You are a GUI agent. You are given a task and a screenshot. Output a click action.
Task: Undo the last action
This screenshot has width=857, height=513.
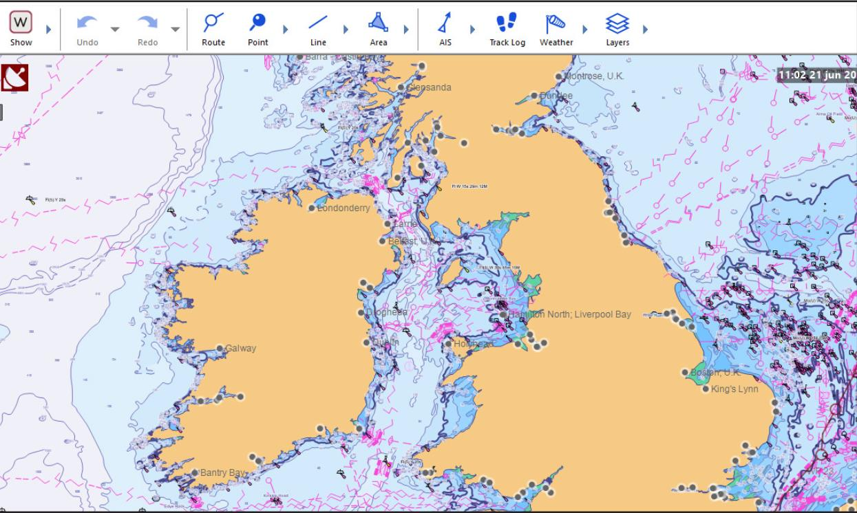pos(87,28)
